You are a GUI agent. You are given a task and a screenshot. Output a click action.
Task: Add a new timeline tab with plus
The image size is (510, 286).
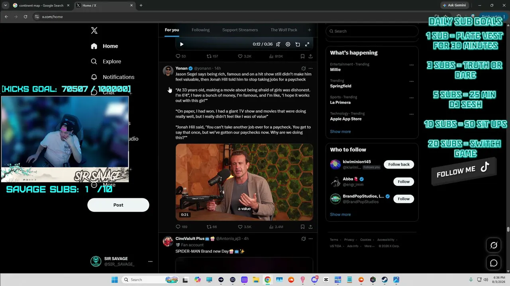(309, 30)
